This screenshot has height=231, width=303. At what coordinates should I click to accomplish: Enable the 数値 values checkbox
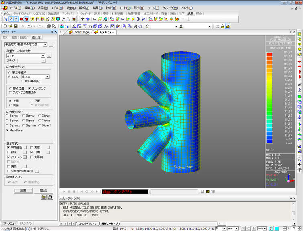pyautogui.click(x=8, y=152)
